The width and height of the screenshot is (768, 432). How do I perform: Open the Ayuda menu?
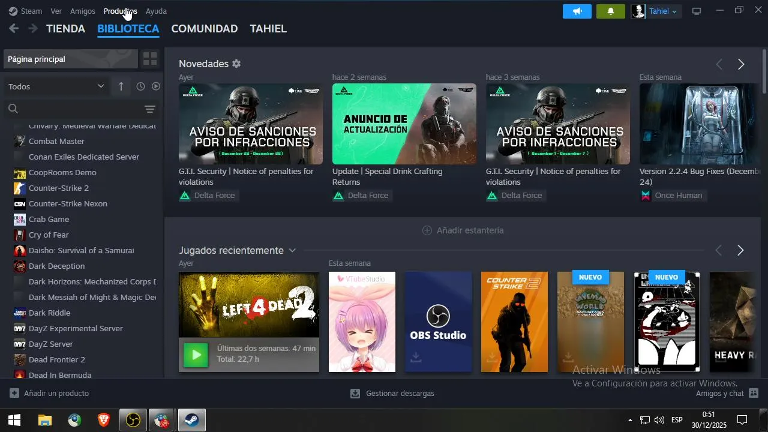click(156, 11)
